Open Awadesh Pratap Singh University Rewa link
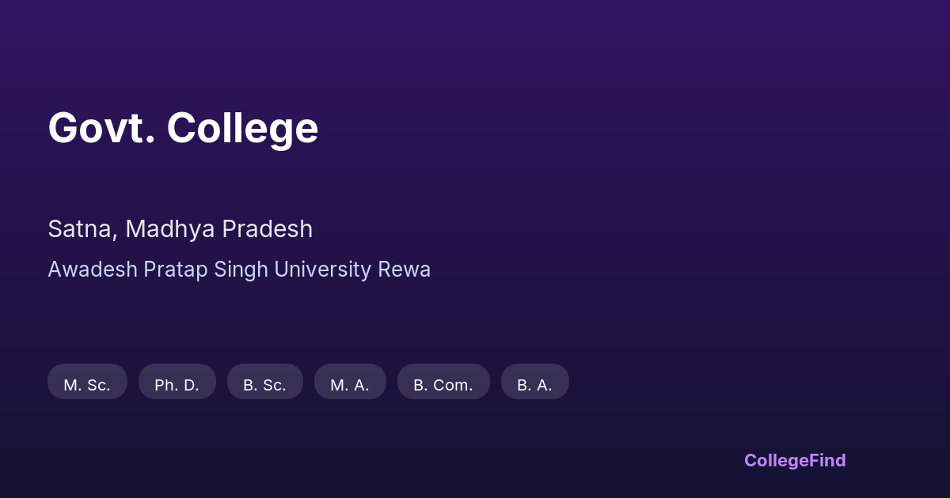950x498 pixels. 239,270
